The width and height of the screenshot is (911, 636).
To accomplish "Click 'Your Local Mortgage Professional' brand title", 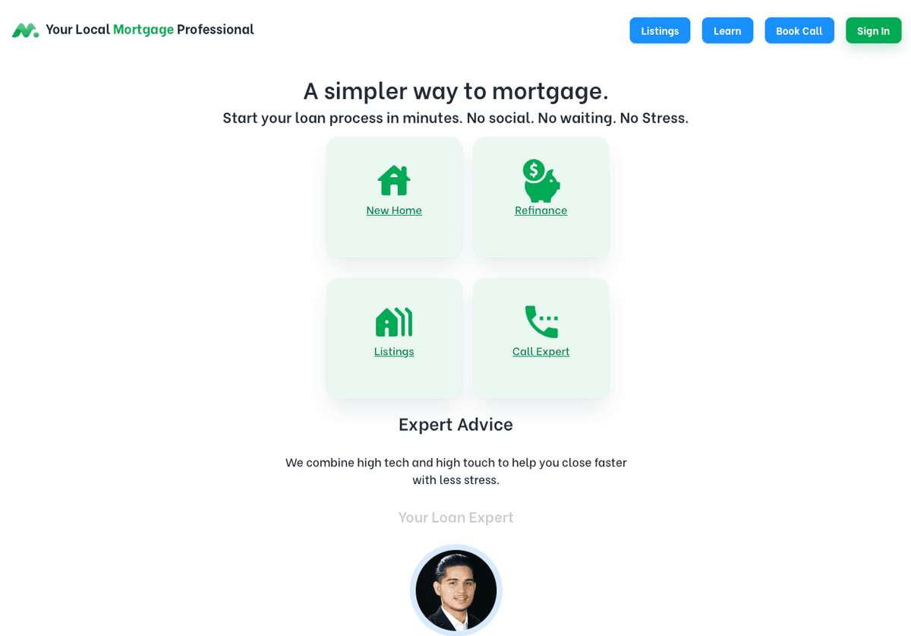I will (150, 30).
